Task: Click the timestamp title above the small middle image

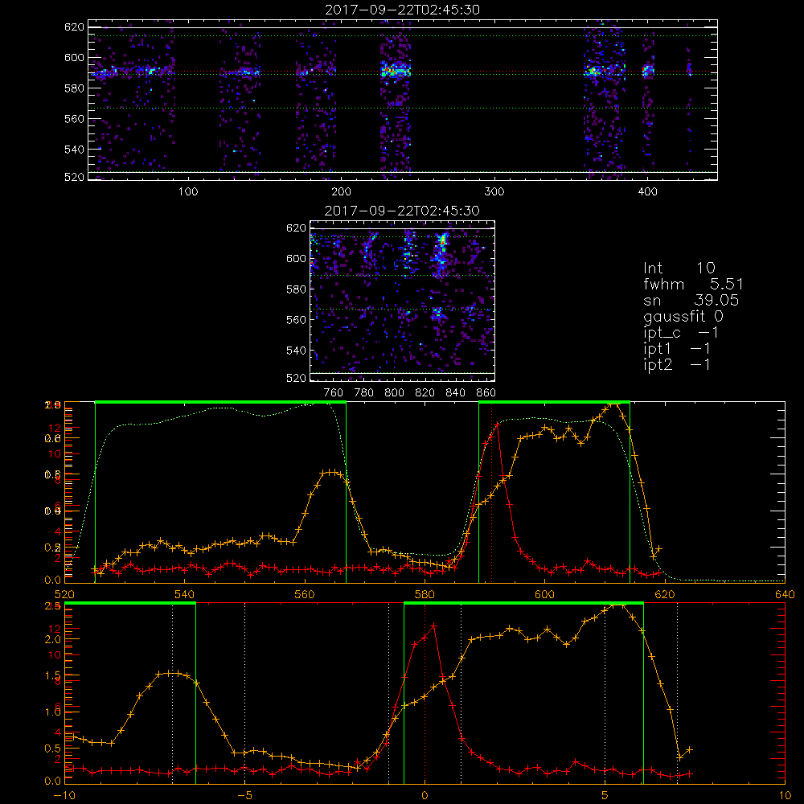Action: 402,211
